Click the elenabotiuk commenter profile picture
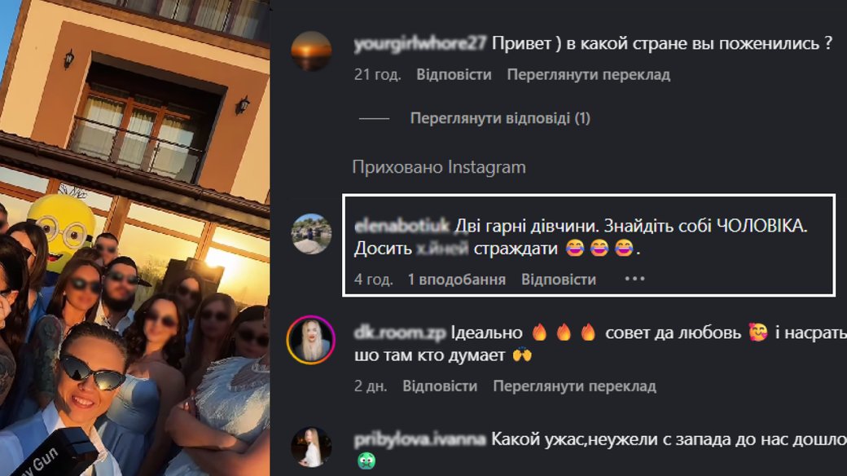847x476 pixels. click(311, 234)
